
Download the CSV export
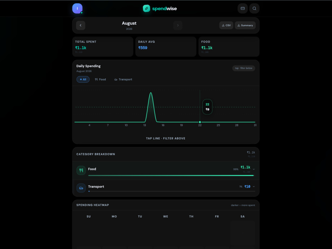226,25
